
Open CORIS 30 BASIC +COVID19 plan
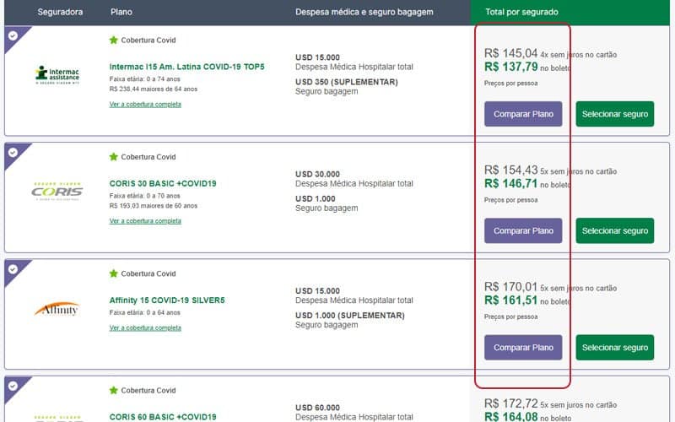pyautogui.click(x=163, y=183)
